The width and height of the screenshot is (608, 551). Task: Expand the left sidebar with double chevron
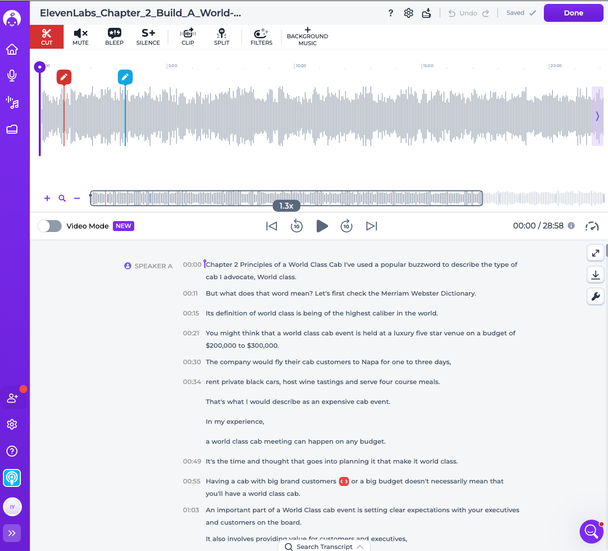[12, 533]
